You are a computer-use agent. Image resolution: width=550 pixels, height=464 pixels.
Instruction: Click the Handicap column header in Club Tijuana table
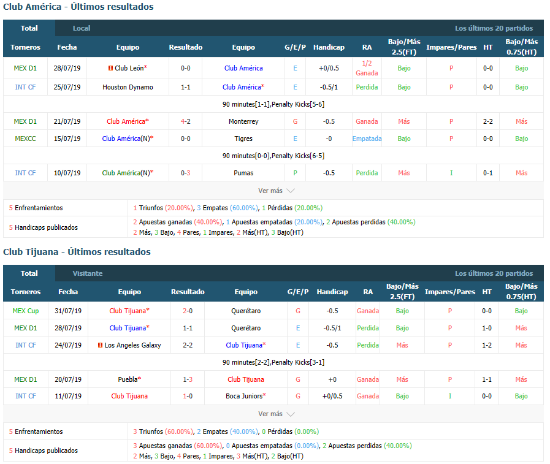[x=332, y=292]
